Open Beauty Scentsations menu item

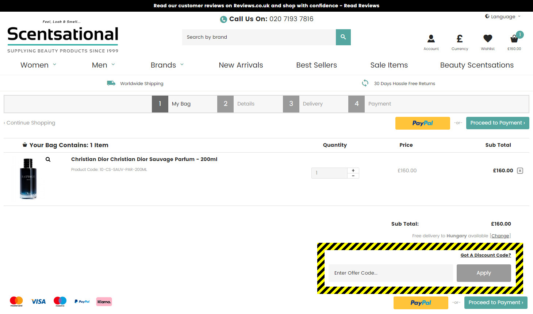point(477,65)
